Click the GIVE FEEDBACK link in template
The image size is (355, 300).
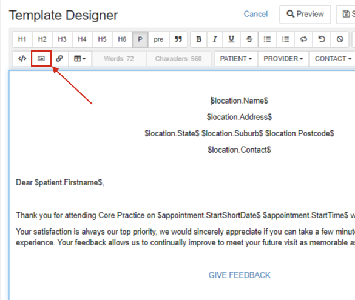tap(239, 275)
